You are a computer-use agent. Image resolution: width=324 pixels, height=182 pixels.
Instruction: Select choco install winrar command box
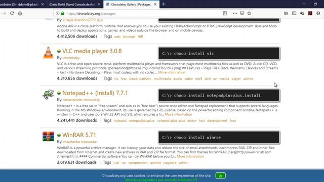coord(219,138)
